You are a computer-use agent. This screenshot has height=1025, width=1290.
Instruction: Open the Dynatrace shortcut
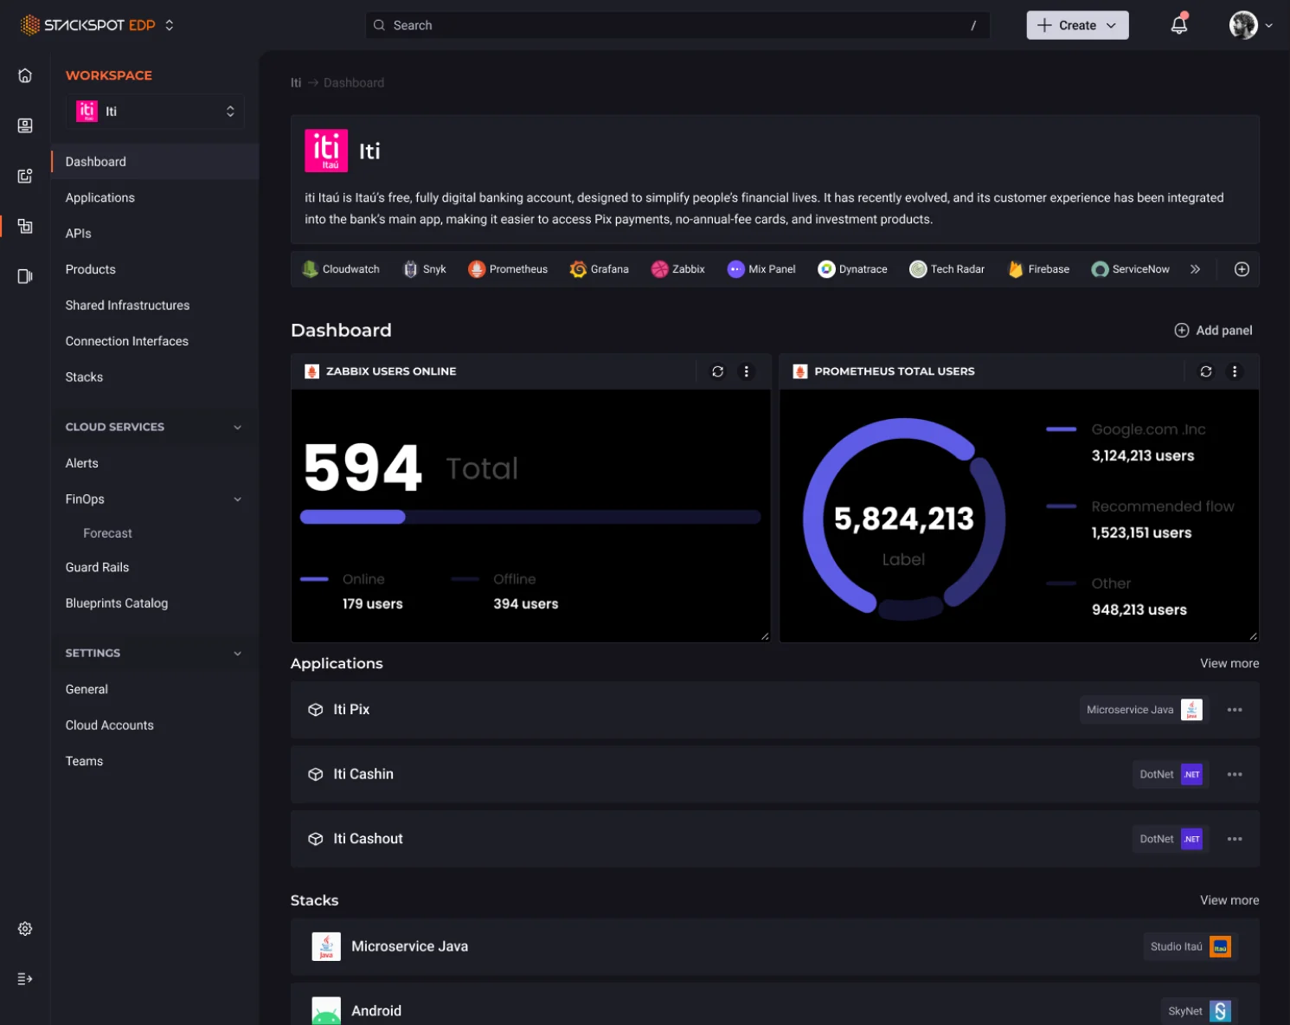pos(853,269)
